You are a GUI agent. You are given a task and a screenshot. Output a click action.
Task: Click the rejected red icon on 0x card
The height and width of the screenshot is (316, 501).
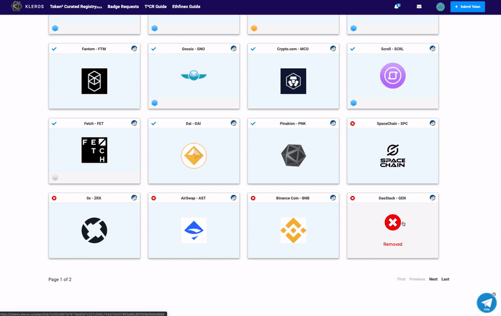pyautogui.click(x=54, y=198)
